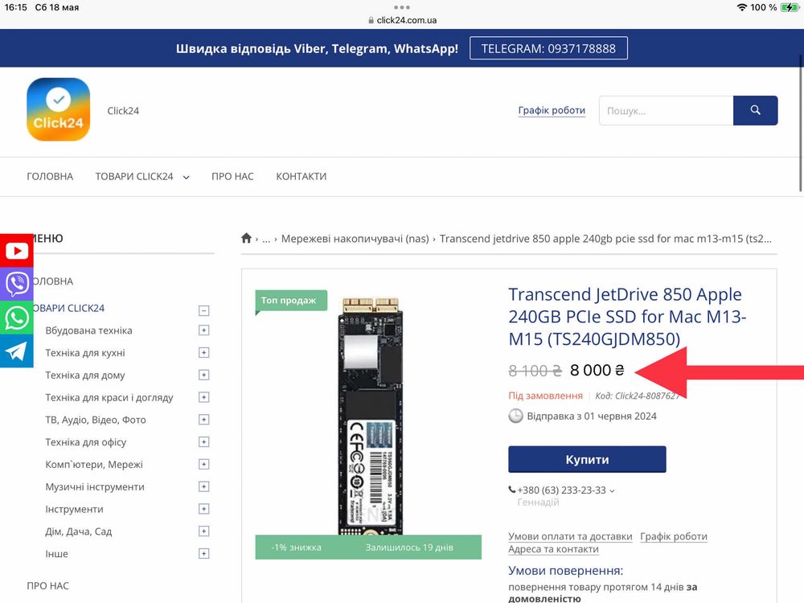
Task: Go to home via breadcrumb house icon
Action: coord(246,239)
